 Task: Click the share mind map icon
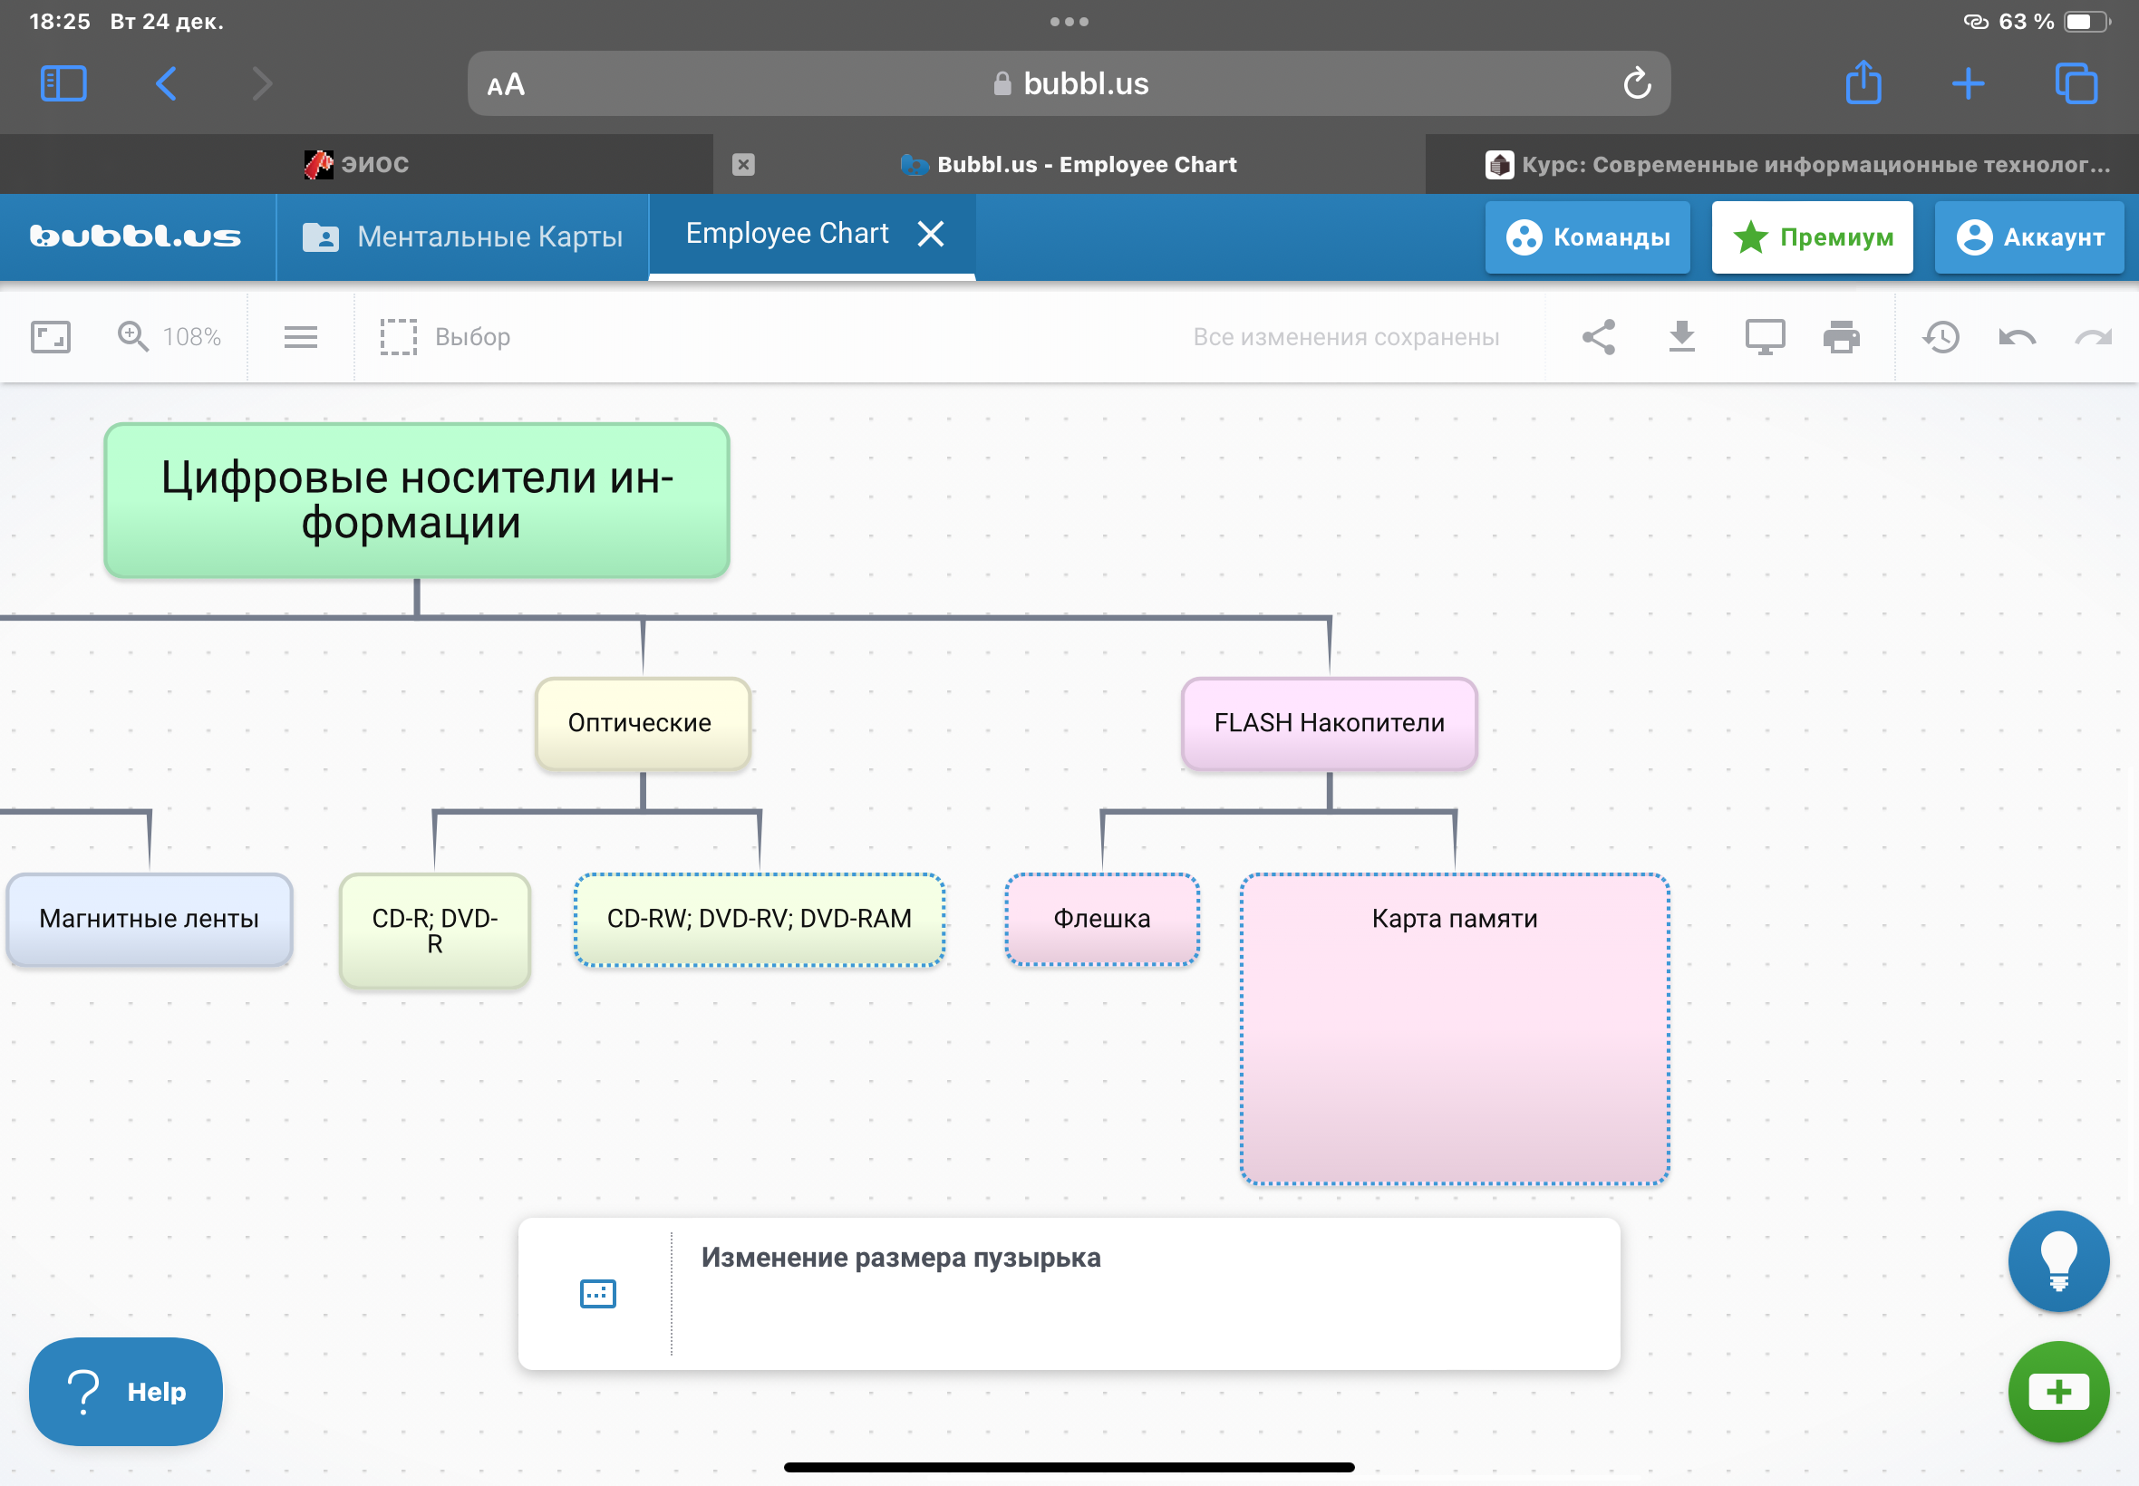point(1598,336)
